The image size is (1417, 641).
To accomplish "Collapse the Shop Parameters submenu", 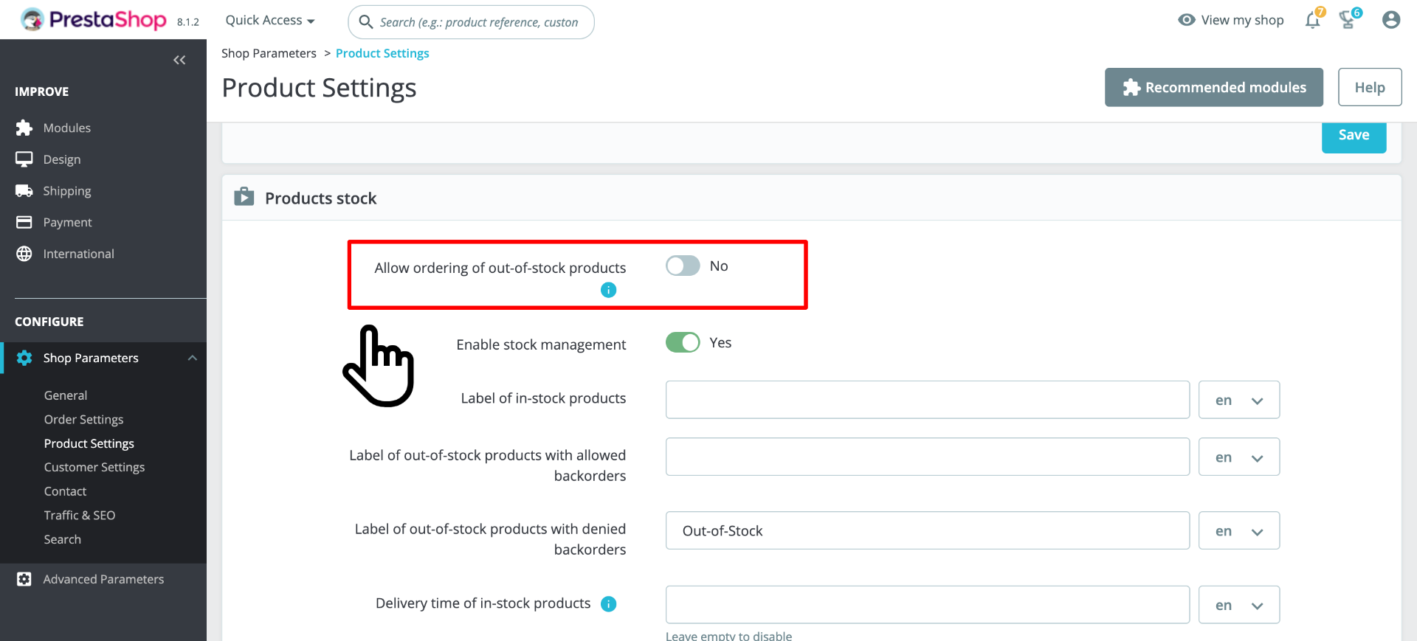I will pos(193,358).
